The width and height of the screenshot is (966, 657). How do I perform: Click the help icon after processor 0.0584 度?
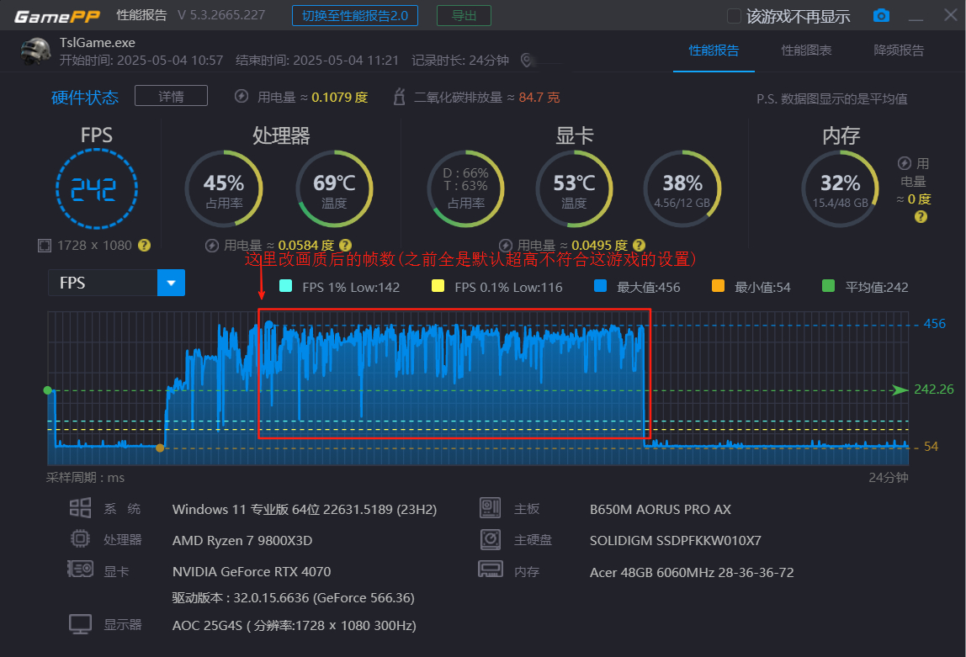coord(345,245)
